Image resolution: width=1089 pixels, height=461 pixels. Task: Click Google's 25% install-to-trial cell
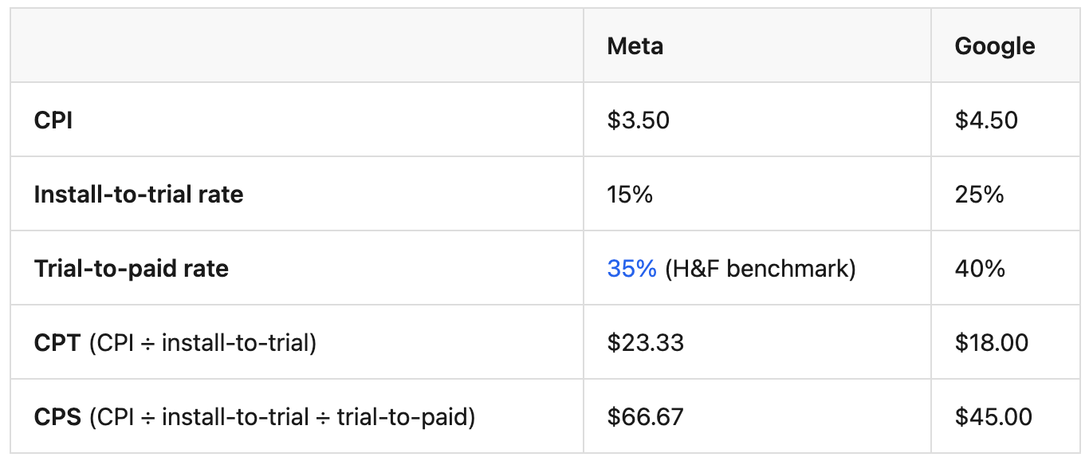tap(980, 195)
